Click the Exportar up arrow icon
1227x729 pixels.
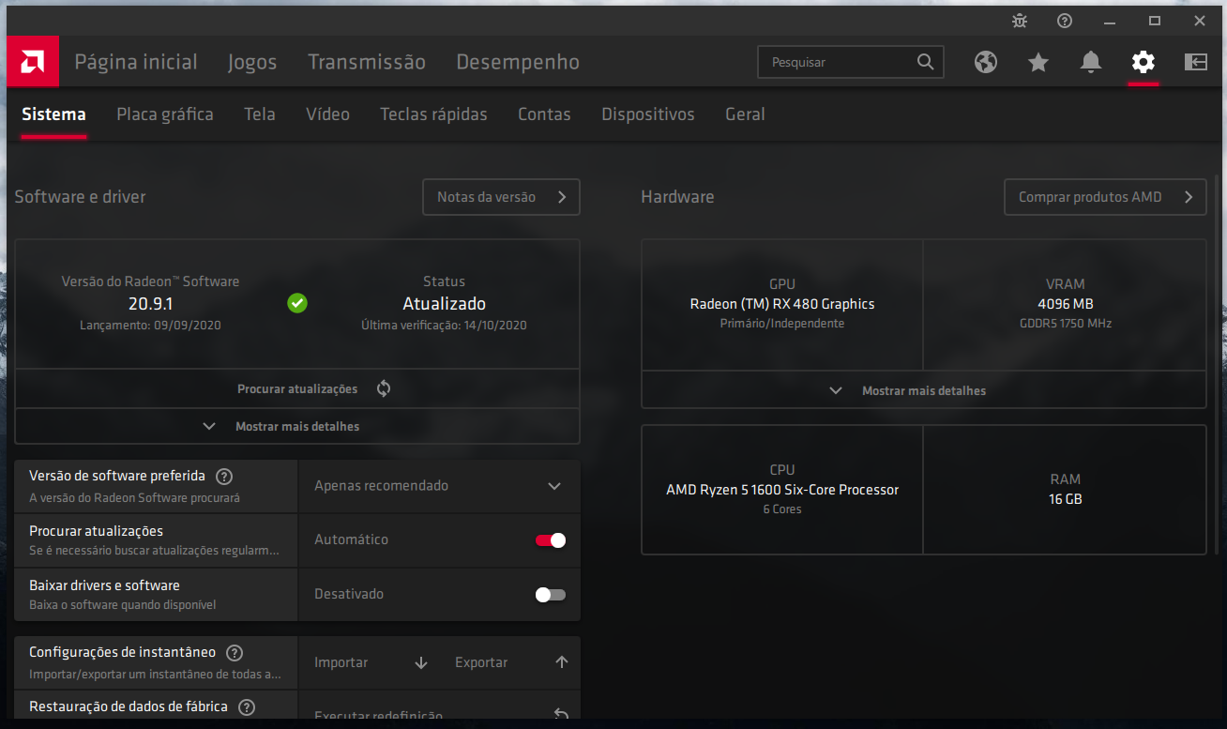point(562,661)
